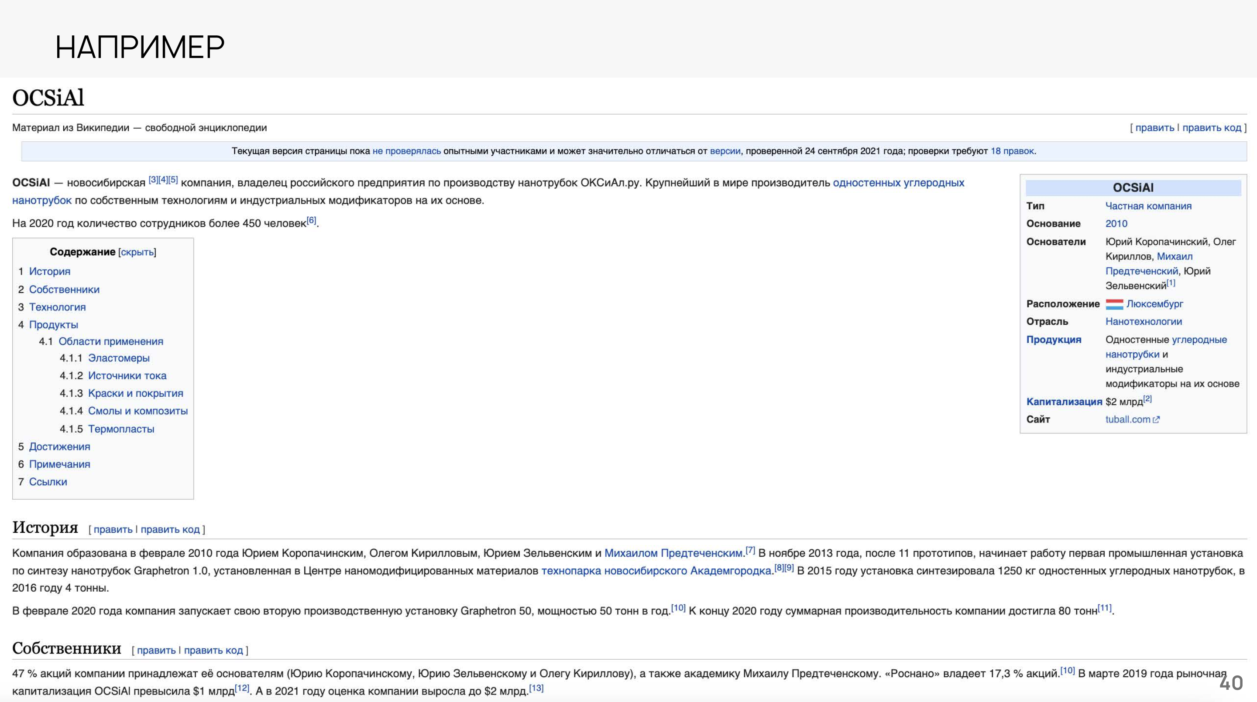Open footnote 3 after новосибирская
This screenshot has width=1257, height=702.
click(x=153, y=179)
